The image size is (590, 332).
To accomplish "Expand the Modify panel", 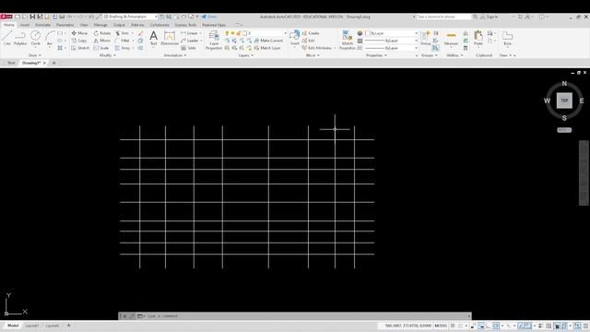I will [107, 55].
